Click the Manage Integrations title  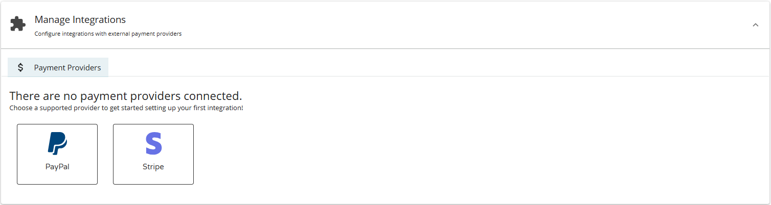pyautogui.click(x=80, y=20)
